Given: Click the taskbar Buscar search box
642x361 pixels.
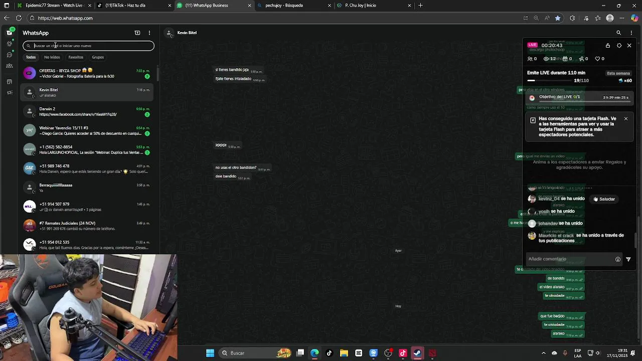Looking at the screenshot, I should tap(256, 353).
